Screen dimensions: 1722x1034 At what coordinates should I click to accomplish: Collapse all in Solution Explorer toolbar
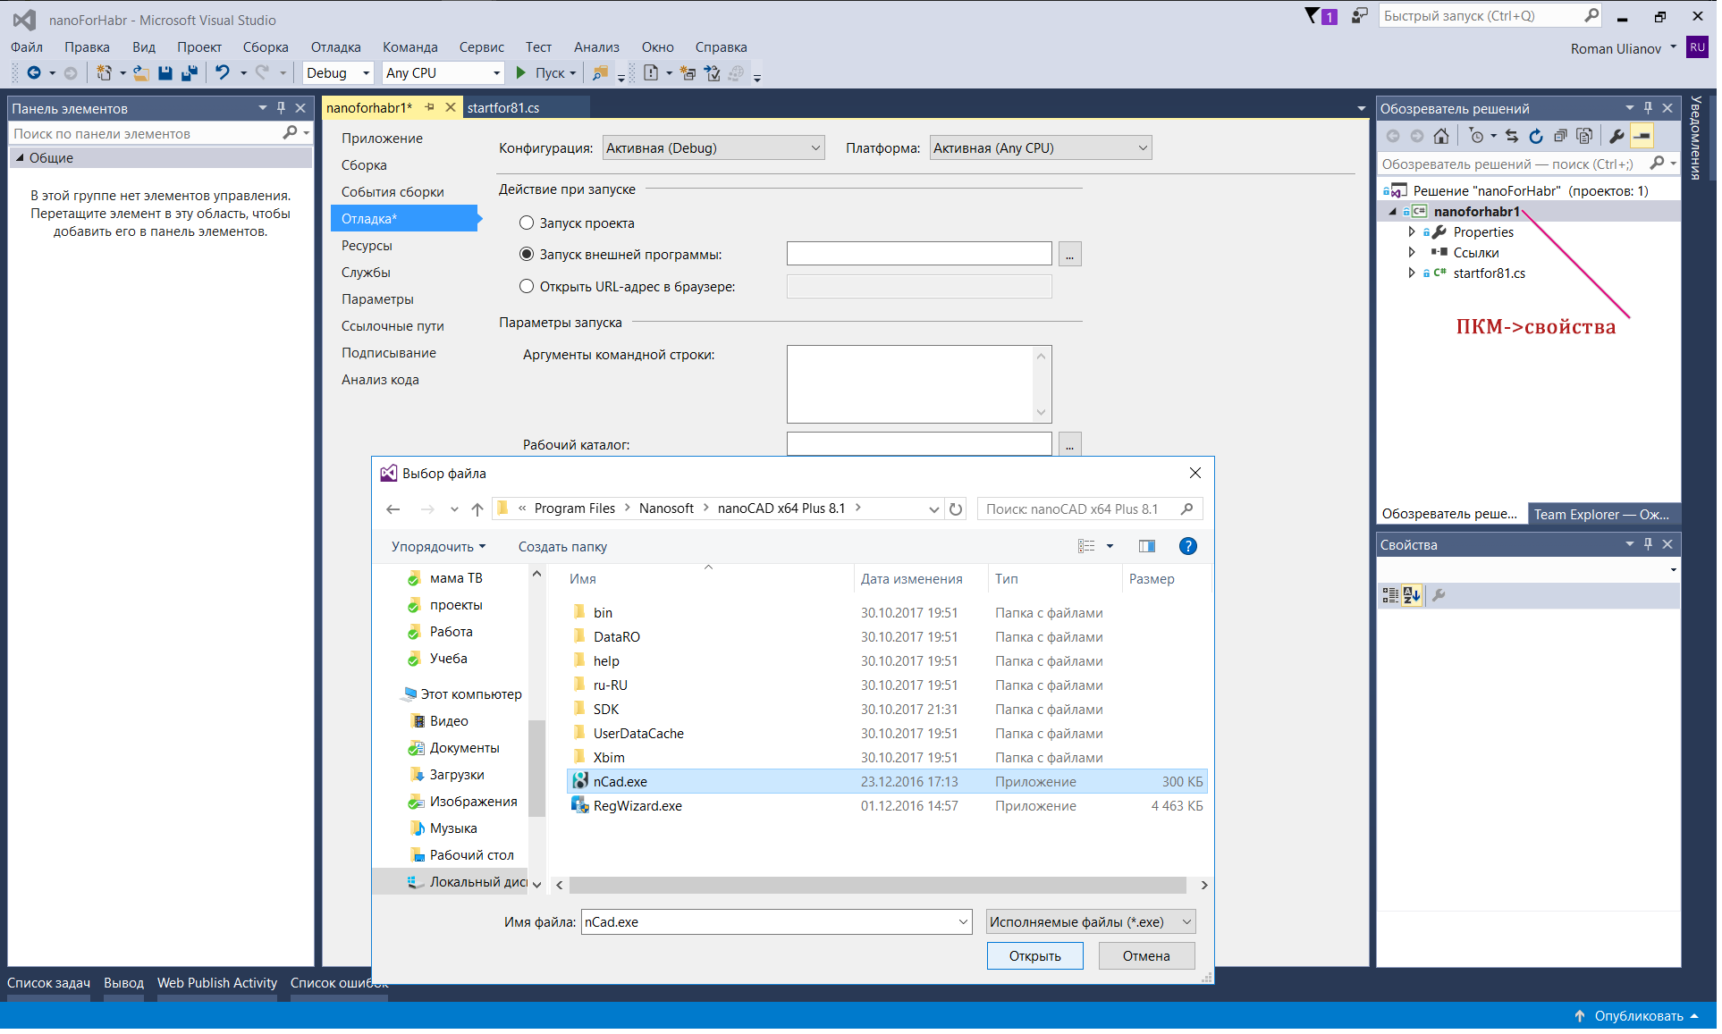click(x=1560, y=136)
